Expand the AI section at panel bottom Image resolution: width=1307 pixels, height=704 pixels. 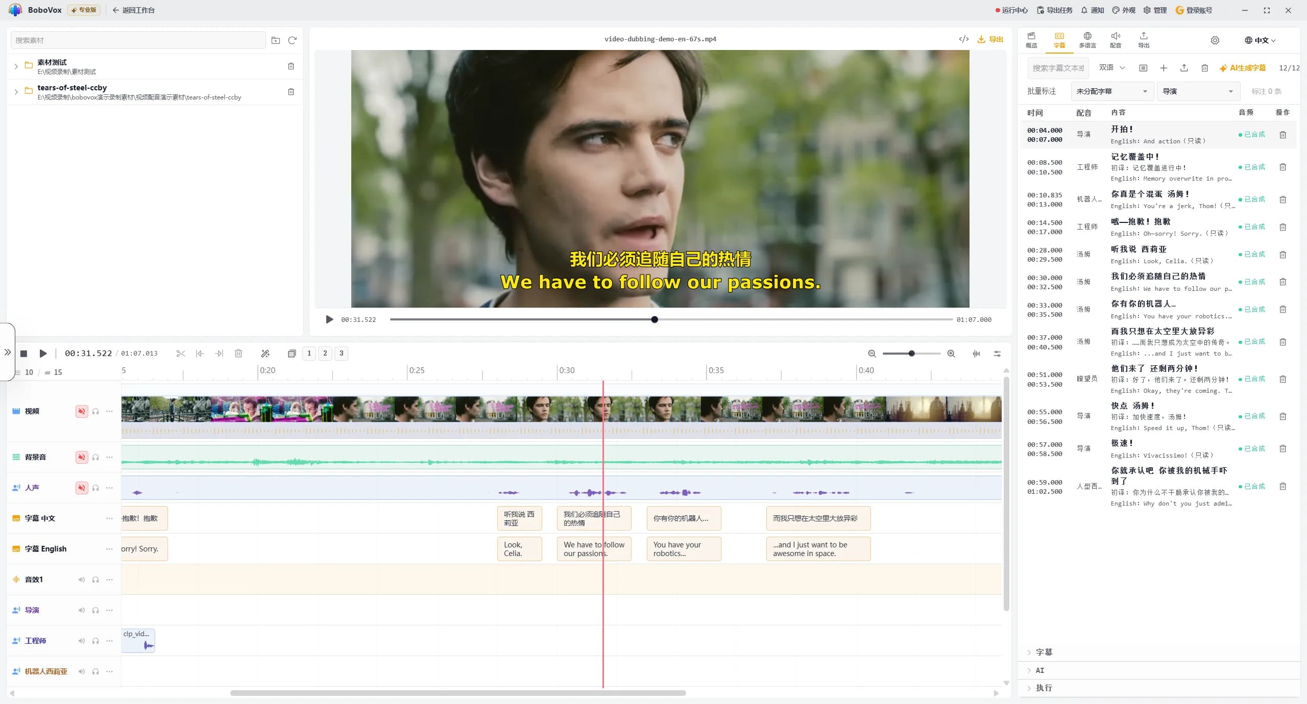pos(1035,670)
